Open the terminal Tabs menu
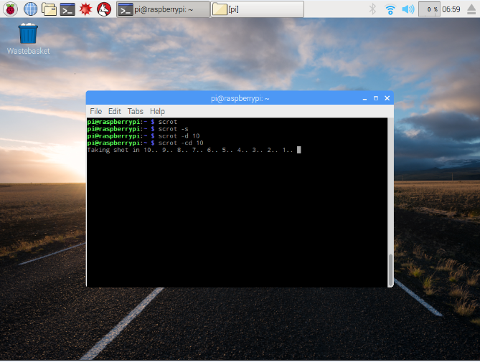This screenshot has width=480, height=362. click(x=136, y=111)
